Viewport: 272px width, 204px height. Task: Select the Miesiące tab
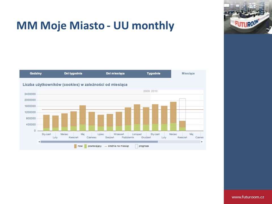pyautogui.click(x=188, y=74)
